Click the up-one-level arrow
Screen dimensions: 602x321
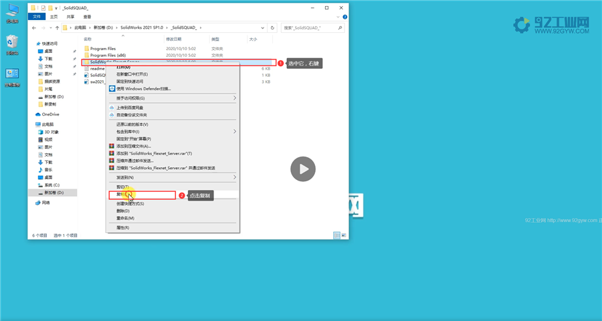point(58,27)
